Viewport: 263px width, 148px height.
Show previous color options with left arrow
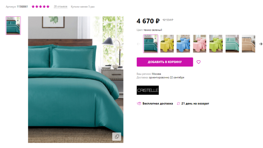(x=138, y=44)
